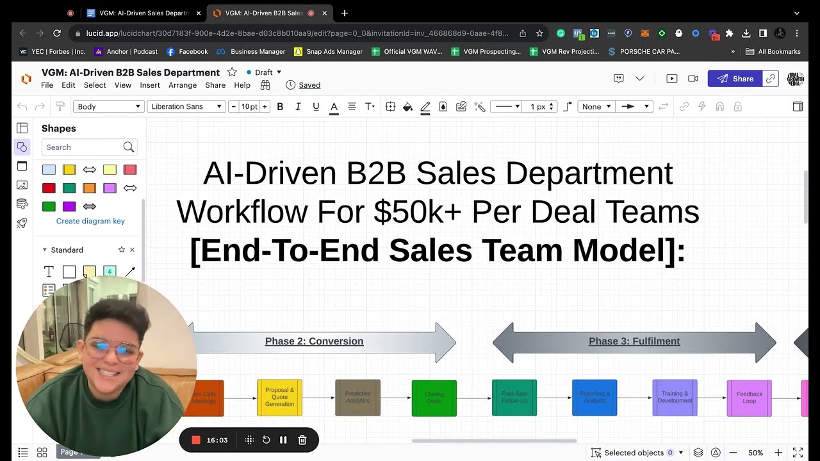Open the comments speech bubble icon
This screenshot has width=820, height=461.
[619, 78]
